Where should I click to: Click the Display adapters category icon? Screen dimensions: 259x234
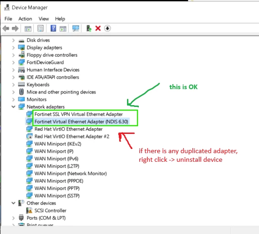point(21,48)
